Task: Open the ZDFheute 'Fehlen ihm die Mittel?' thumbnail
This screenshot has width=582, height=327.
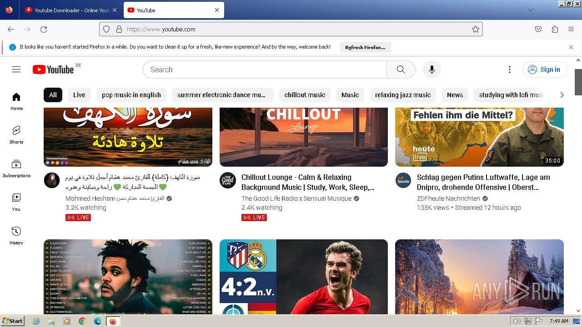Action: (x=479, y=137)
